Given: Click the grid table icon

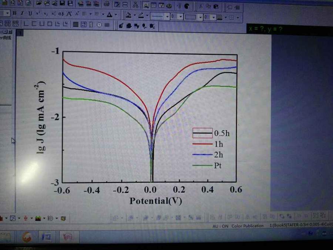Looking at the screenshot, I should [x=107, y=25].
